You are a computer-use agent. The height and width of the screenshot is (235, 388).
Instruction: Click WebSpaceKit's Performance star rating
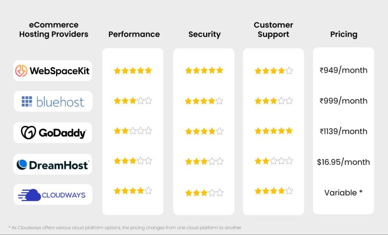click(133, 71)
